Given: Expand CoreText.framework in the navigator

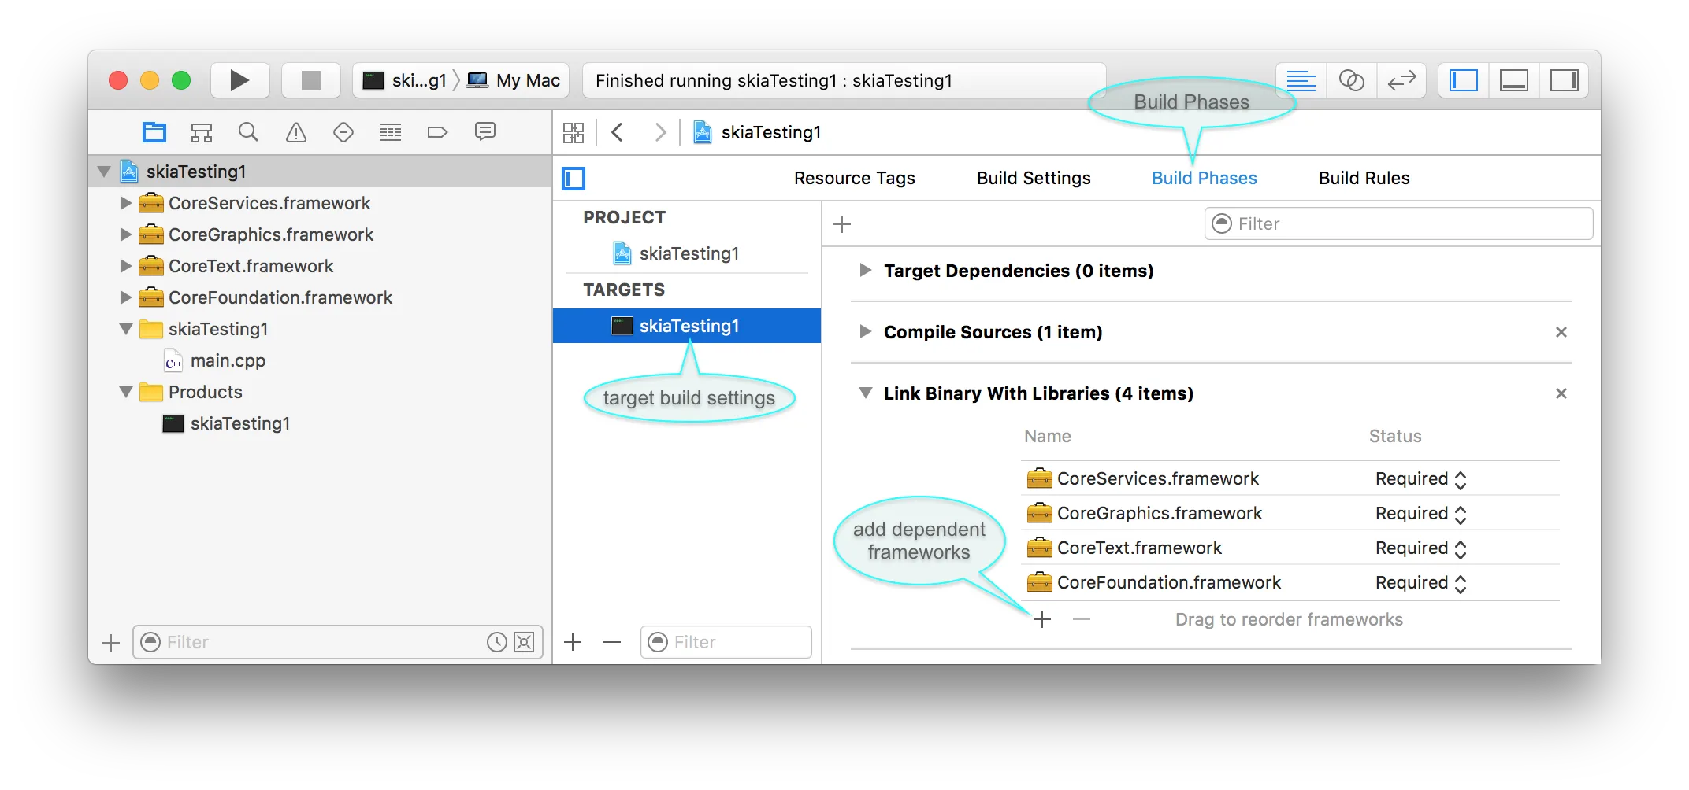Looking at the screenshot, I should tap(125, 266).
